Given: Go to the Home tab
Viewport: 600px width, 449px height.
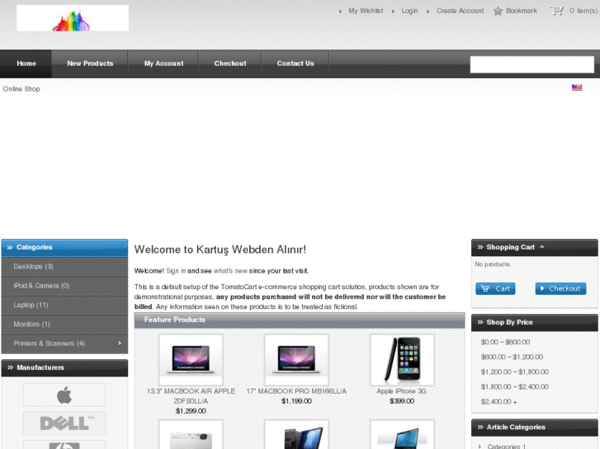Looking at the screenshot, I should point(26,63).
